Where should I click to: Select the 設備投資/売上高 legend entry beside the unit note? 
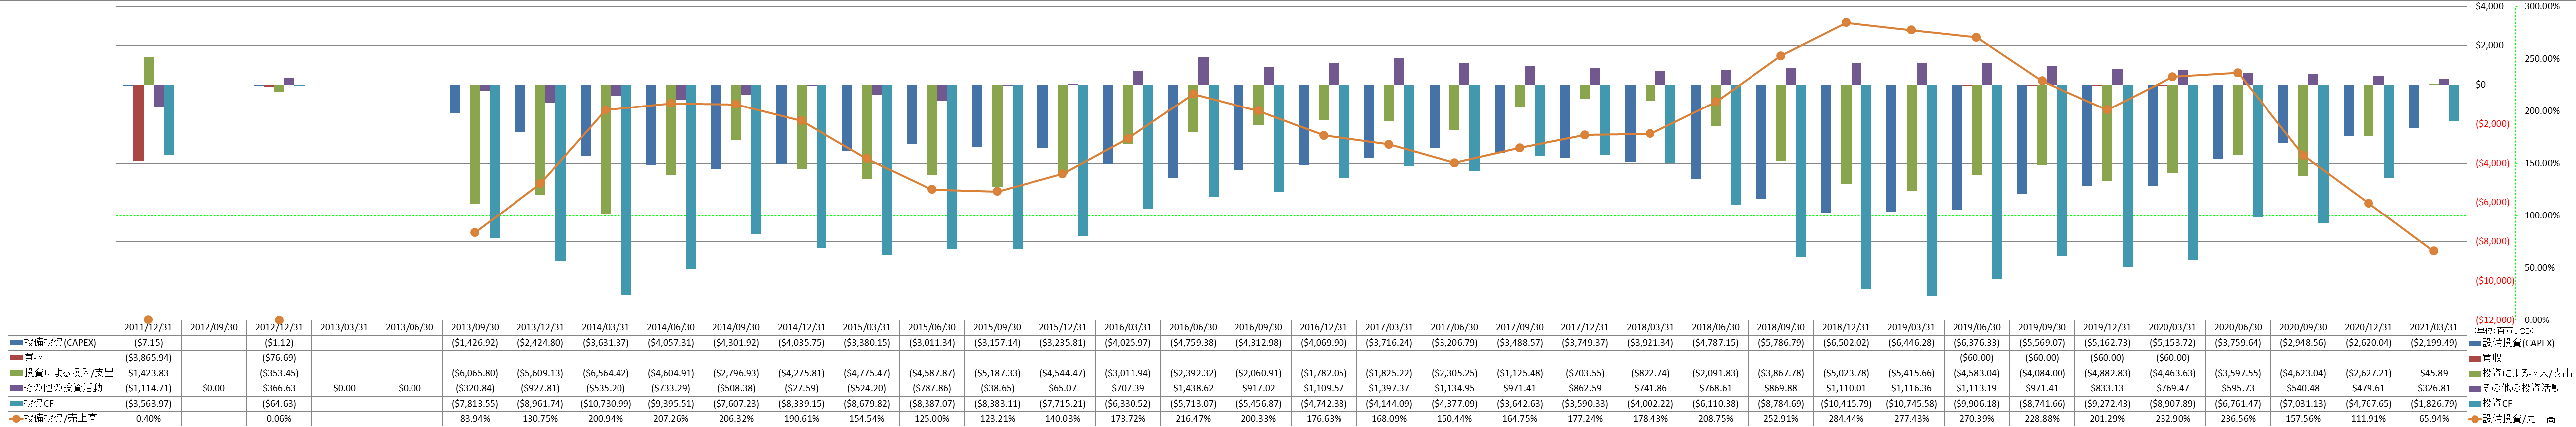(2512, 418)
